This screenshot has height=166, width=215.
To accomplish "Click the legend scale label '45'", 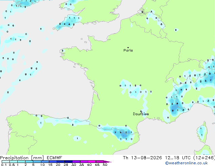I will 97,165.
